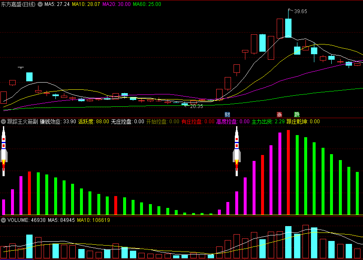Open the dropdown beside 东方嘉盛(日线) title
Viewport: 363px width, 260px height.
coord(40,4)
